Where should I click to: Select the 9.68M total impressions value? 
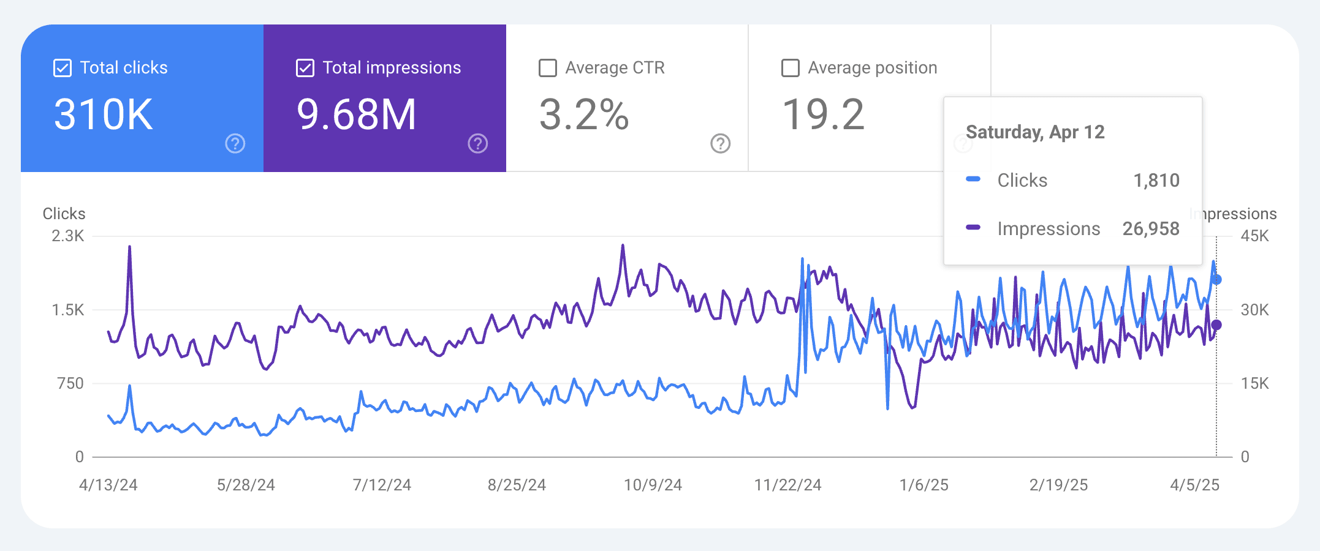tap(356, 114)
